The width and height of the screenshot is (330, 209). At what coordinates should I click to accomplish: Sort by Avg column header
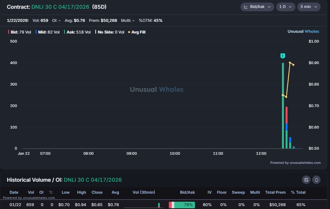coord(115,192)
